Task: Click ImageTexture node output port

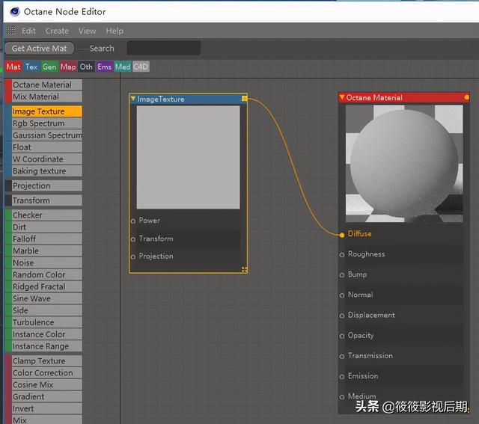Action: (x=244, y=99)
